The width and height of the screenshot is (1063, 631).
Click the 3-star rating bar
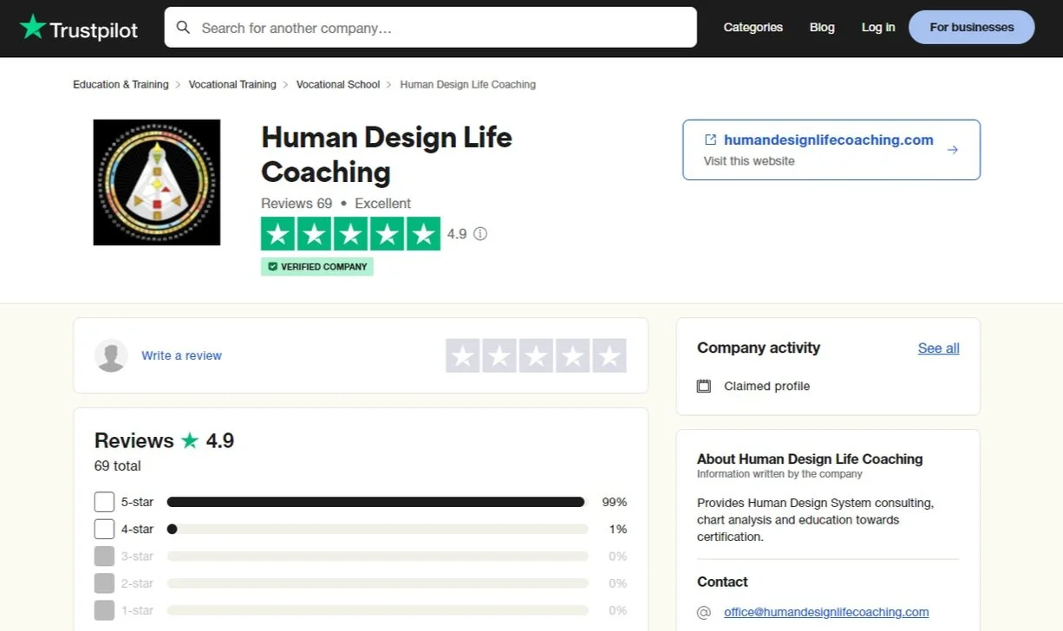[x=377, y=556]
